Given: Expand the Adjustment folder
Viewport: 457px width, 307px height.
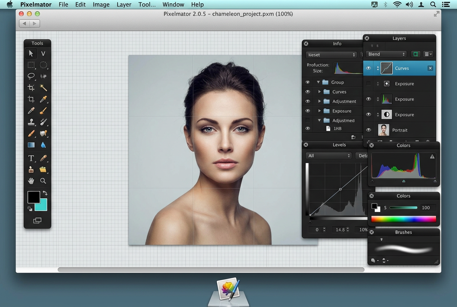Looking at the screenshot, I should [320, 101].
